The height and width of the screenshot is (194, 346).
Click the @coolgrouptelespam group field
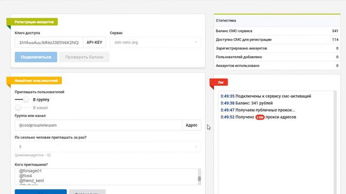click(x=98, y=125)
